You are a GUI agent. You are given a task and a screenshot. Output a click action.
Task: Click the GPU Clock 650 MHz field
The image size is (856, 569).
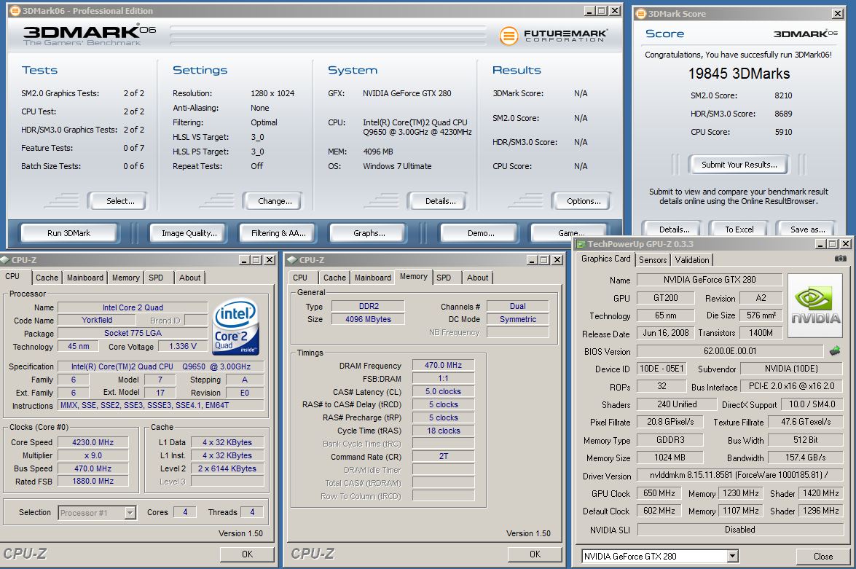pyautogui.click(x=659, y=493)
